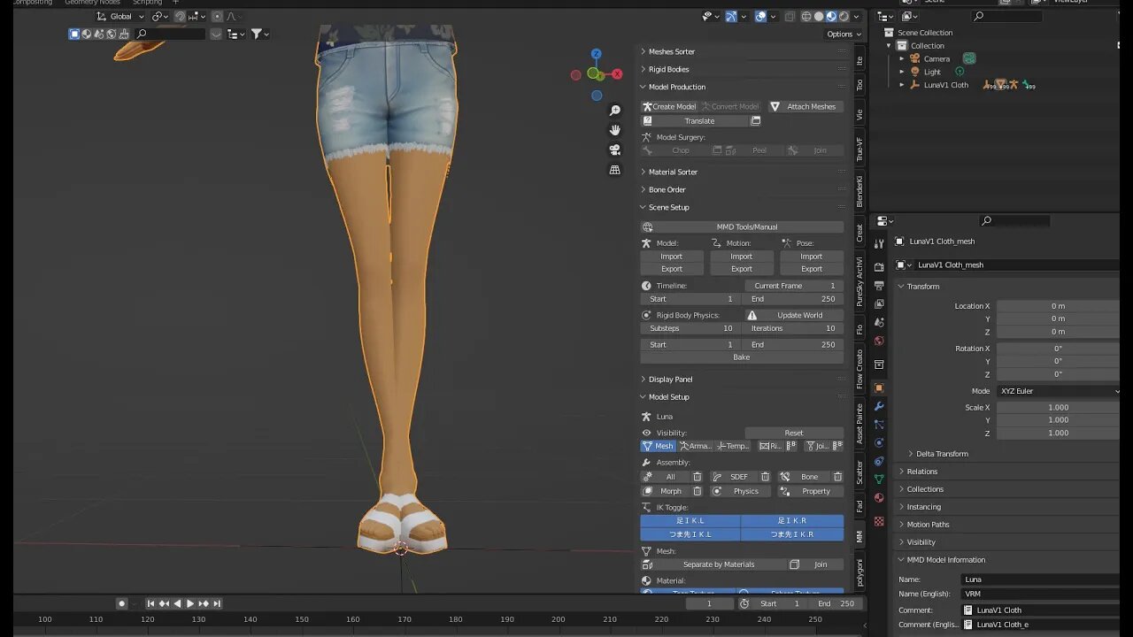
Task: Enable solid viewport shading
Action: click(x=819, y=16)
